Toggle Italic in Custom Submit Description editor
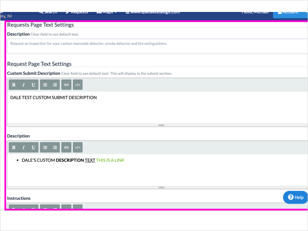 click(x=23, y=85)
